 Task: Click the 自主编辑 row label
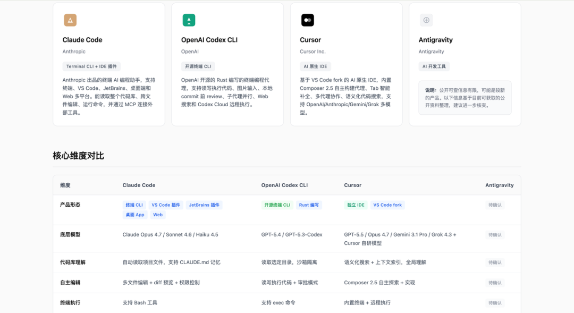click(70, 283)
